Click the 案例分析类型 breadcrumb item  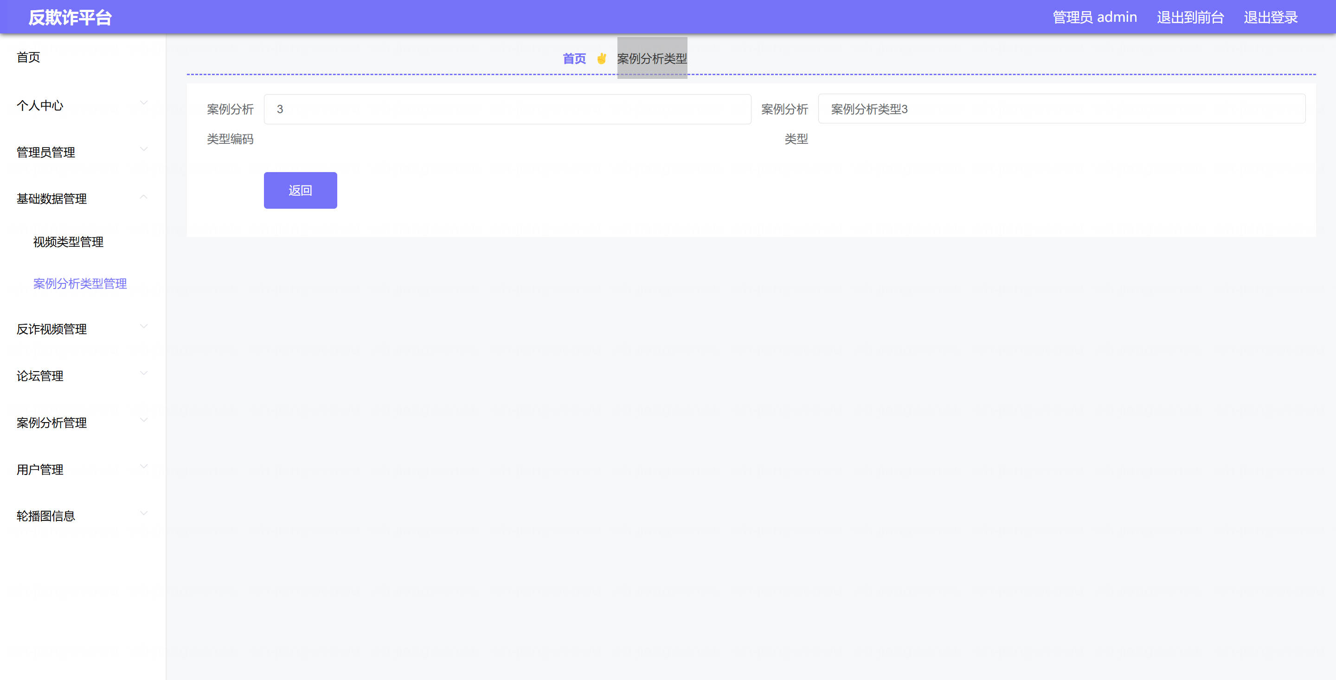651,58
